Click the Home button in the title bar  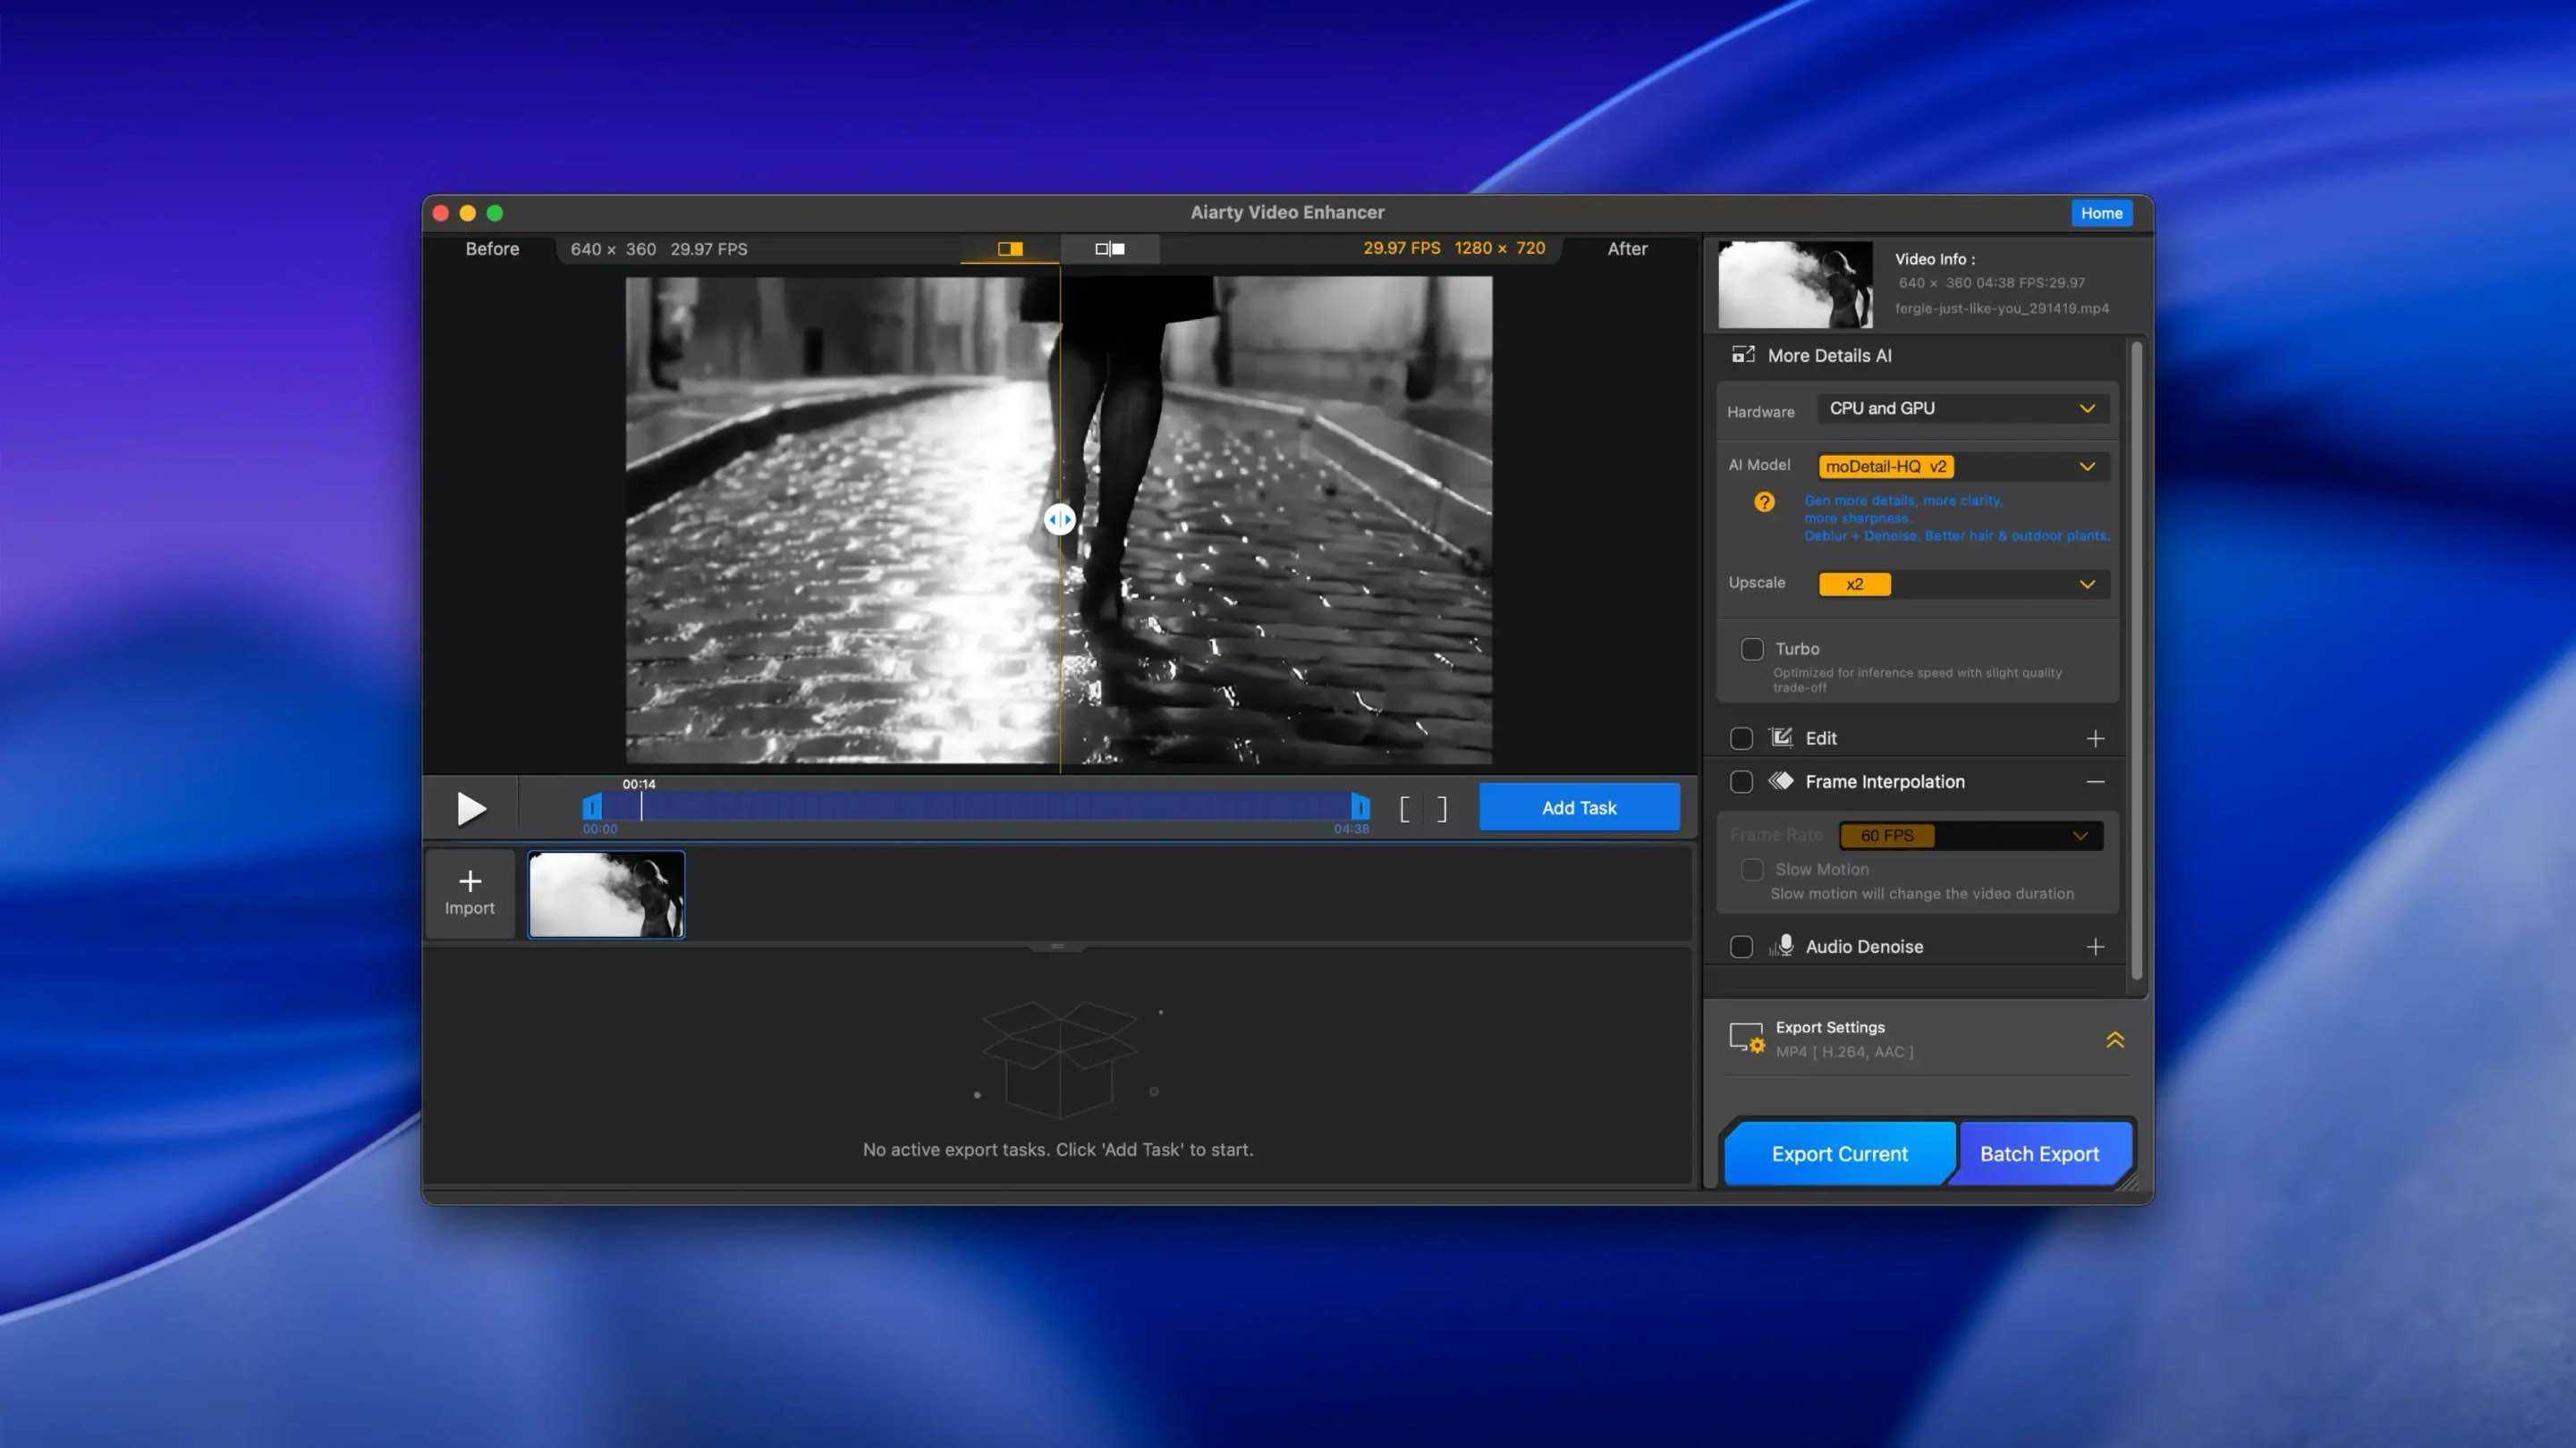click(2102, 213)
